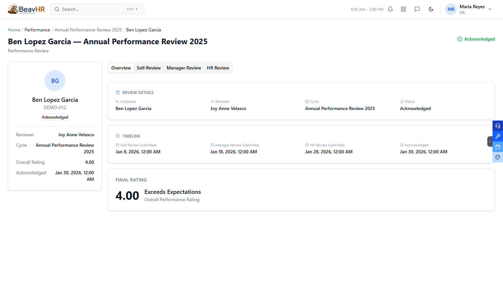
Task: Expand the Maria Reyes account menu
Action: click(490, 9)
